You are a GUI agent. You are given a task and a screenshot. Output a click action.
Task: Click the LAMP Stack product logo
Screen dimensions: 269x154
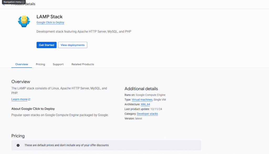tap(24, 21)
